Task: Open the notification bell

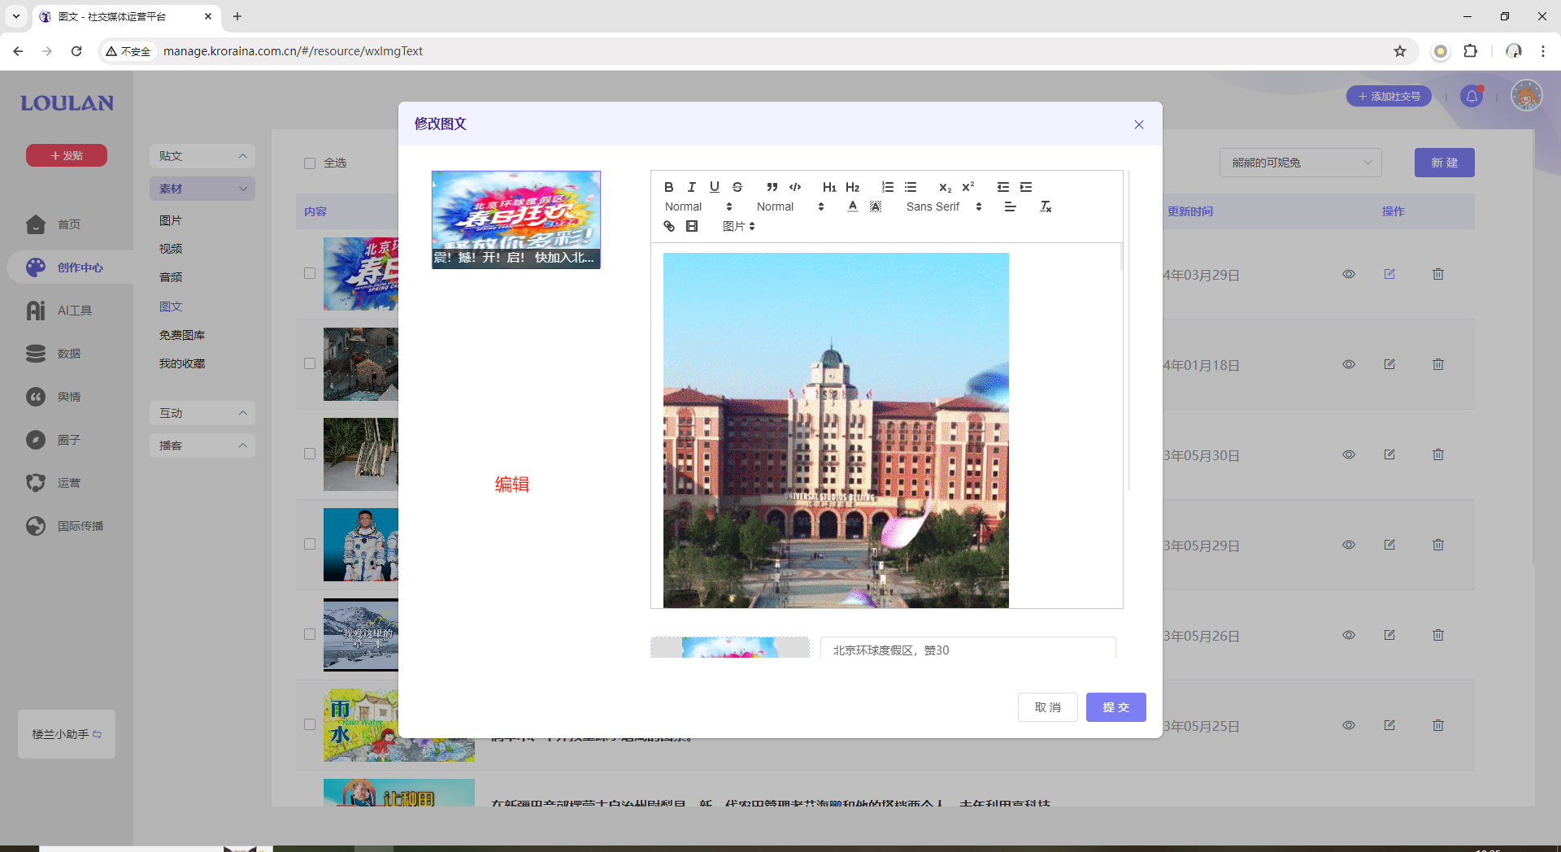Action: click(x=1472, y=96)
